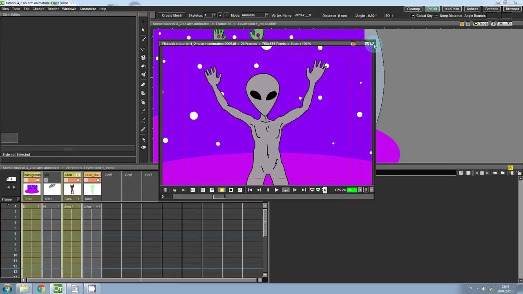Image resolution: width=523 pixels, height=294 pixels.
Task: Open the Windows menu
Action: (69, 9)
